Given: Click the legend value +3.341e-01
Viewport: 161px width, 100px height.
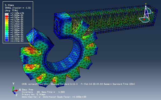Looking at the screenshot, I should [17, 24].
